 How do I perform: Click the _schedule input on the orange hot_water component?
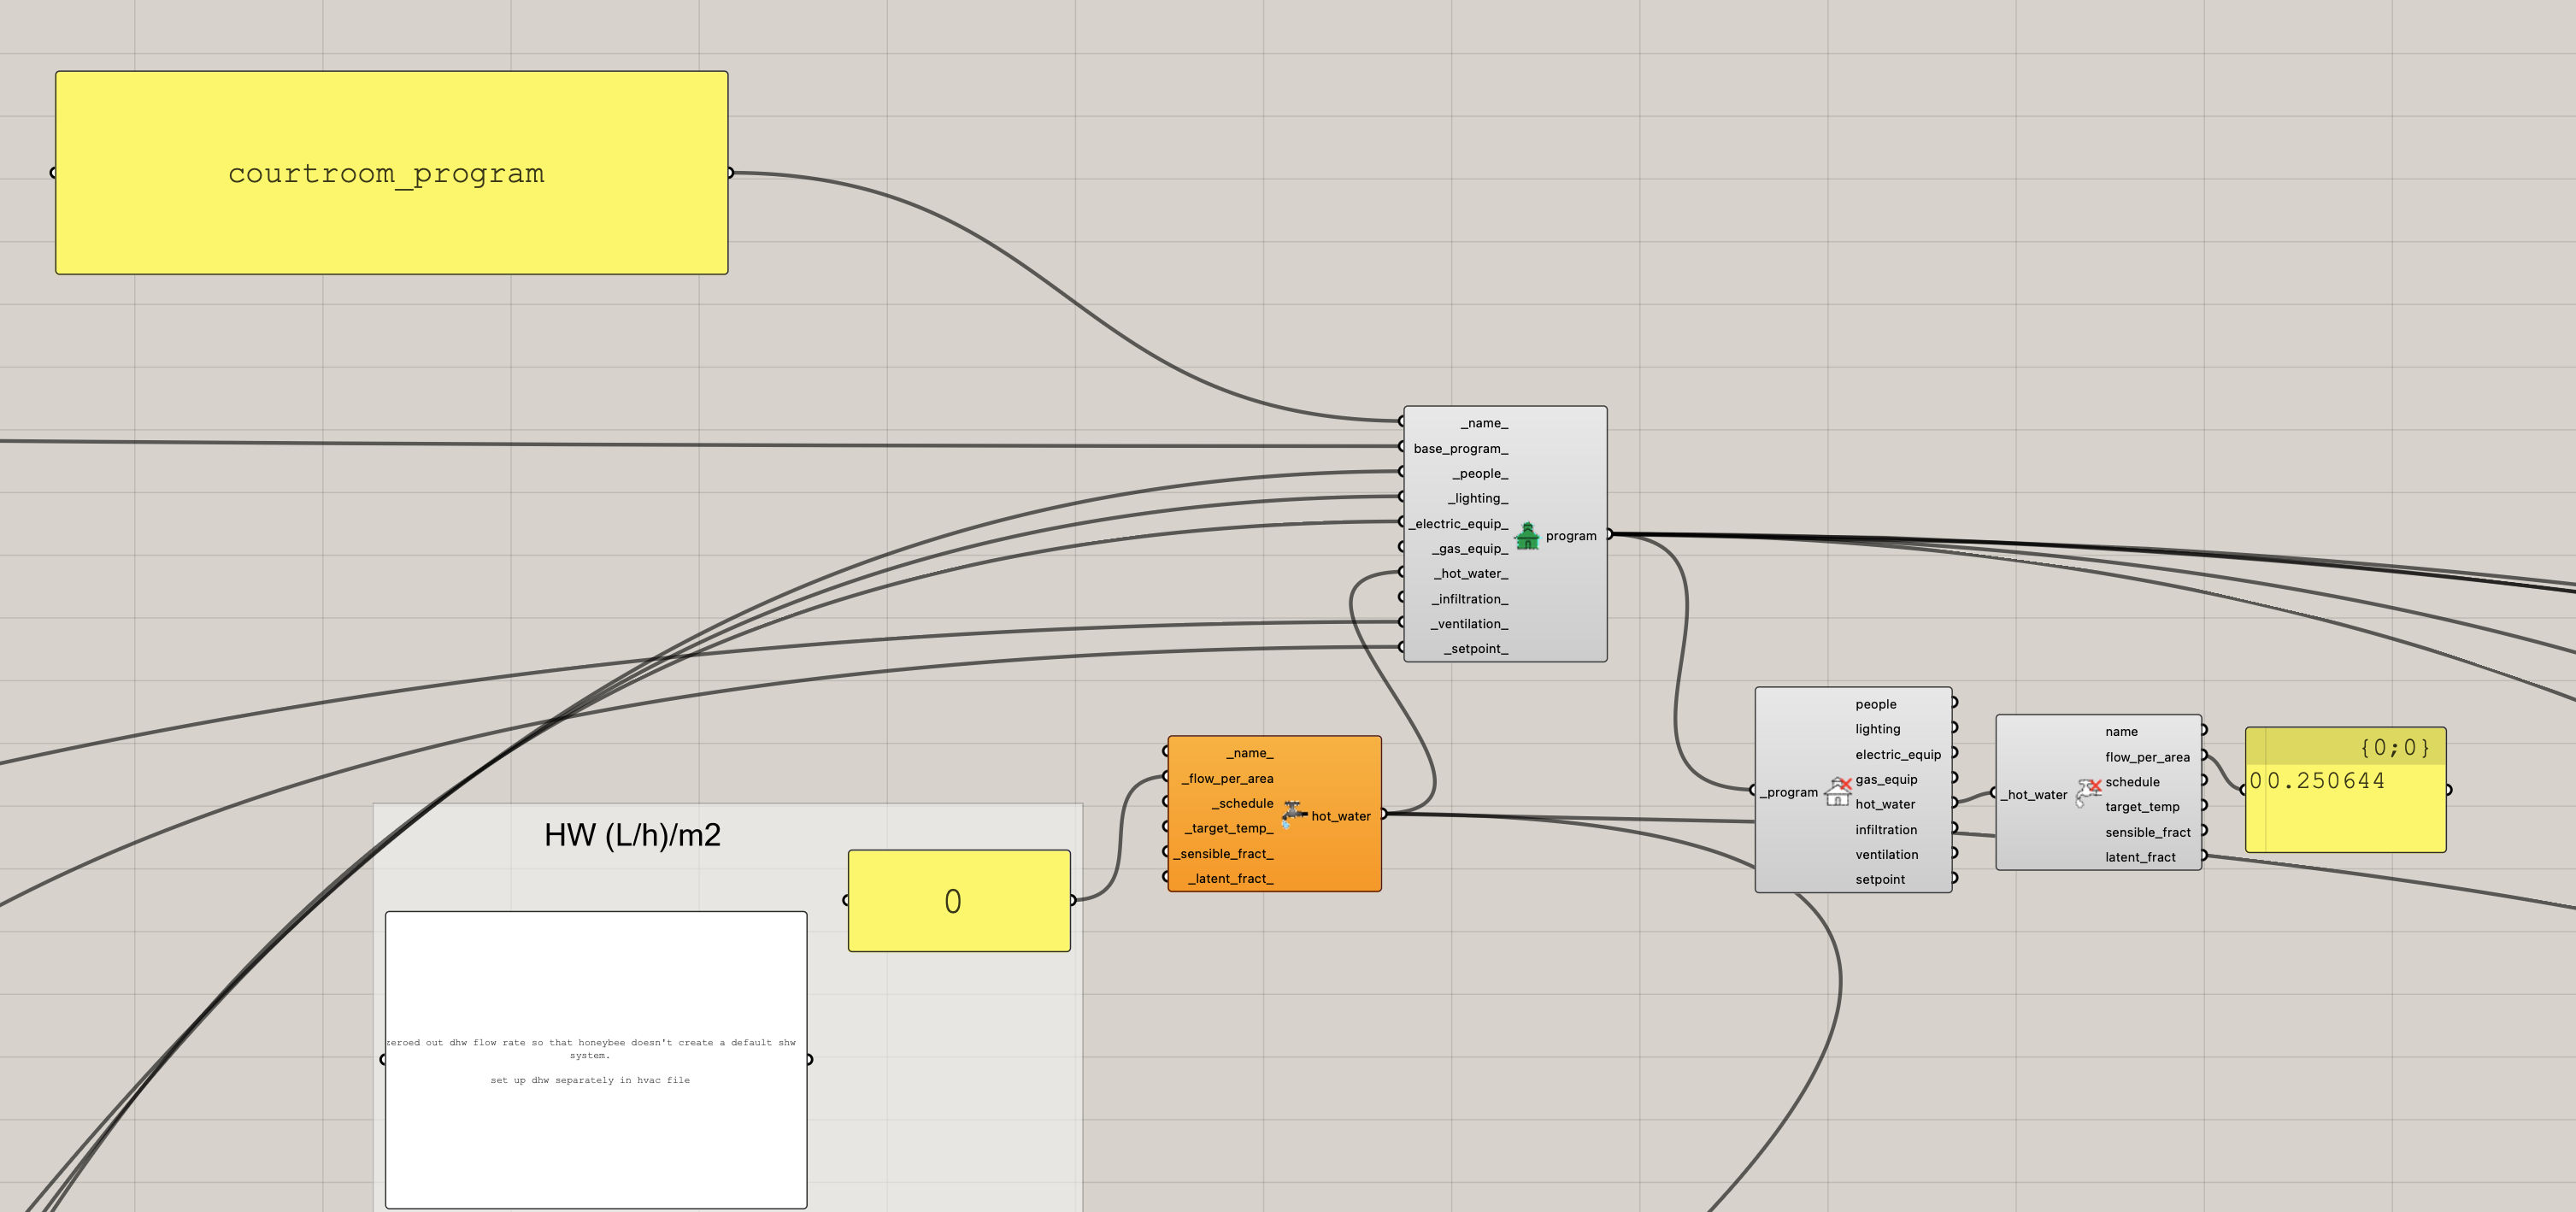(1241, 803)
